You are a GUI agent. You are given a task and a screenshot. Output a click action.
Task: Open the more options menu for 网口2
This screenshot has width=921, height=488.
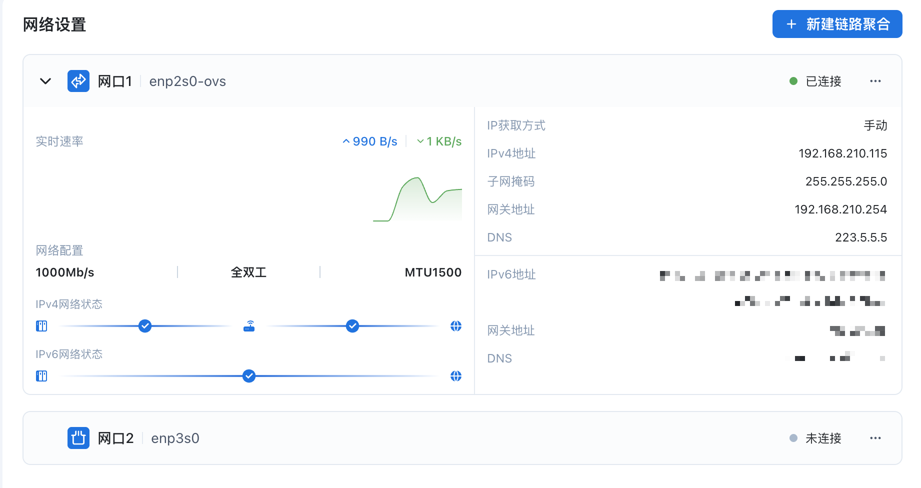click(x=875, y=438)
